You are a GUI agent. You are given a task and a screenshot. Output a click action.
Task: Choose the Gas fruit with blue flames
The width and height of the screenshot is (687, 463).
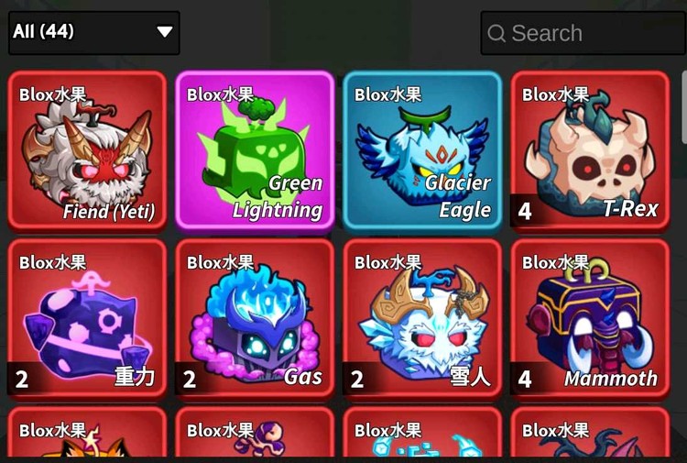(255, 319)
